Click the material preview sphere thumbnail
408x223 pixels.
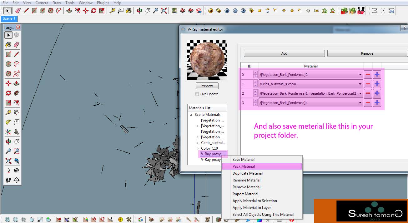[207, 59]
